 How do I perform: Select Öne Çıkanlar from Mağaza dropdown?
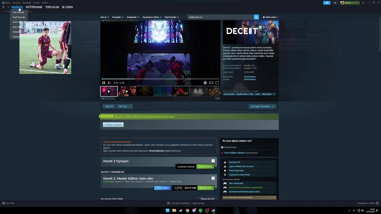[x=18, y=12]
